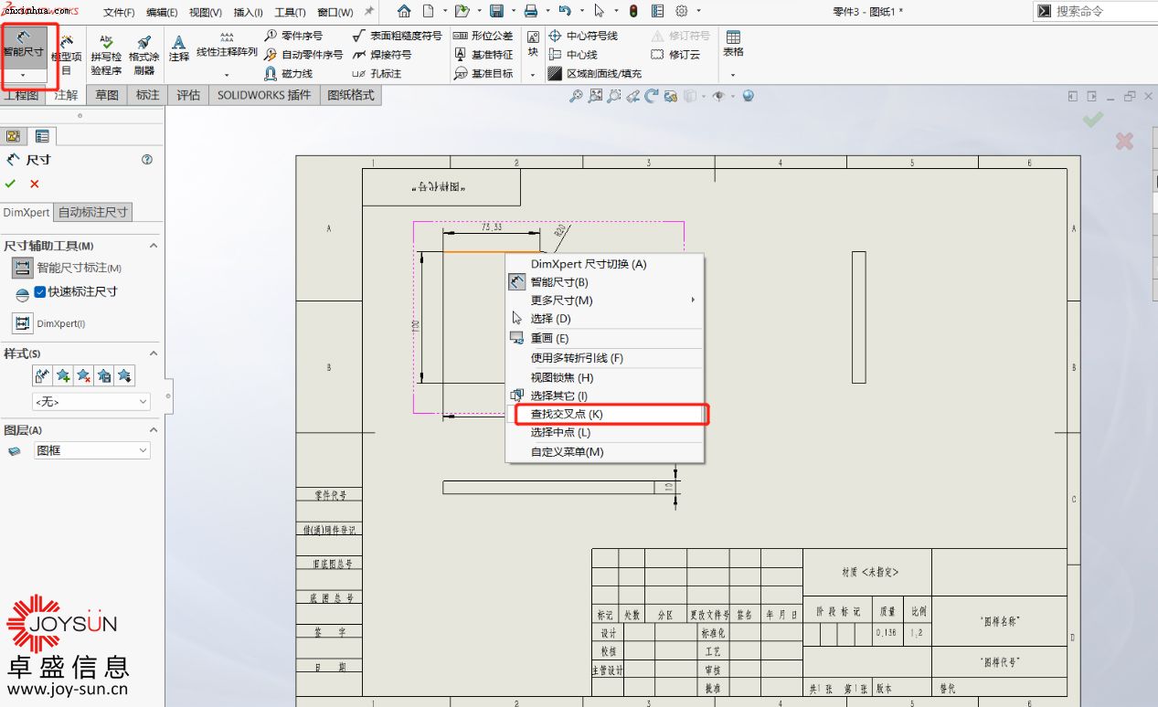Open the 表格 dropdown arrow

tap(733, 75)
